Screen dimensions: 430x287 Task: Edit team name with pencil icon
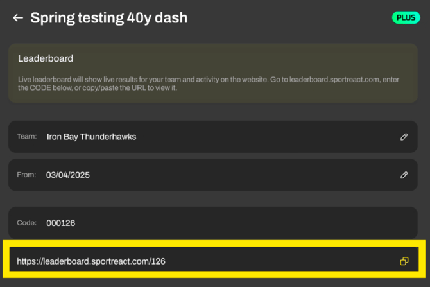coord(404,137)
